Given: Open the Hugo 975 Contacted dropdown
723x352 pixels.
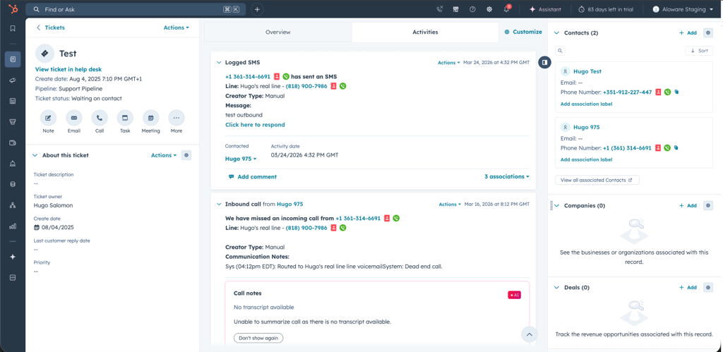Looking at the screenshot, I should (x=241, y=159).
